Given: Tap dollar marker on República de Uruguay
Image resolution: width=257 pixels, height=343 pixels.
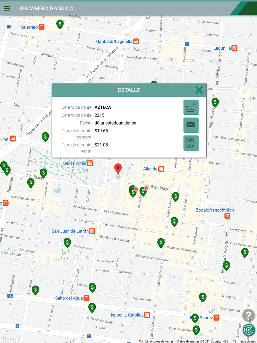Looking at the screenshot, I should pos(161,243).
